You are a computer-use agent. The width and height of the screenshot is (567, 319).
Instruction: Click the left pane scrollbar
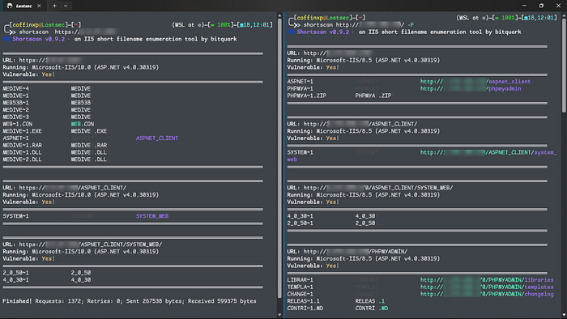279,159
